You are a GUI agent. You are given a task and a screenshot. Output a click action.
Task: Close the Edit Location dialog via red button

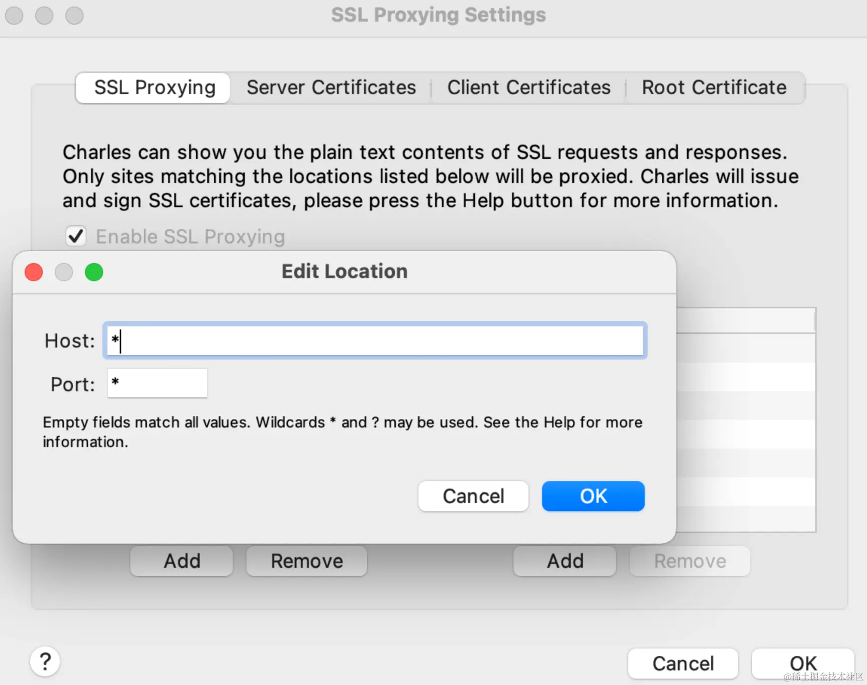(34, 272)
